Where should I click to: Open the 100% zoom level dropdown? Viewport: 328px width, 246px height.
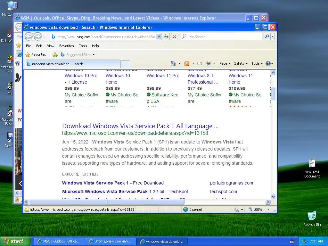point(268,209)
